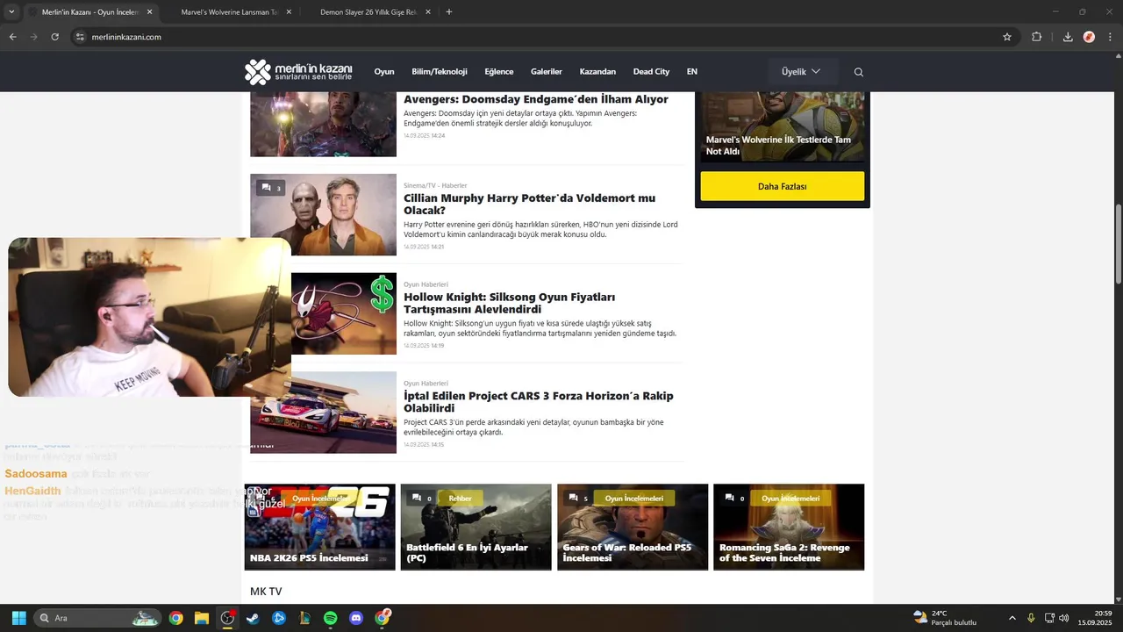This screenshot has height=632, width=1123.
Task: Open League of Legends taskbar icon
Action: 304,618
